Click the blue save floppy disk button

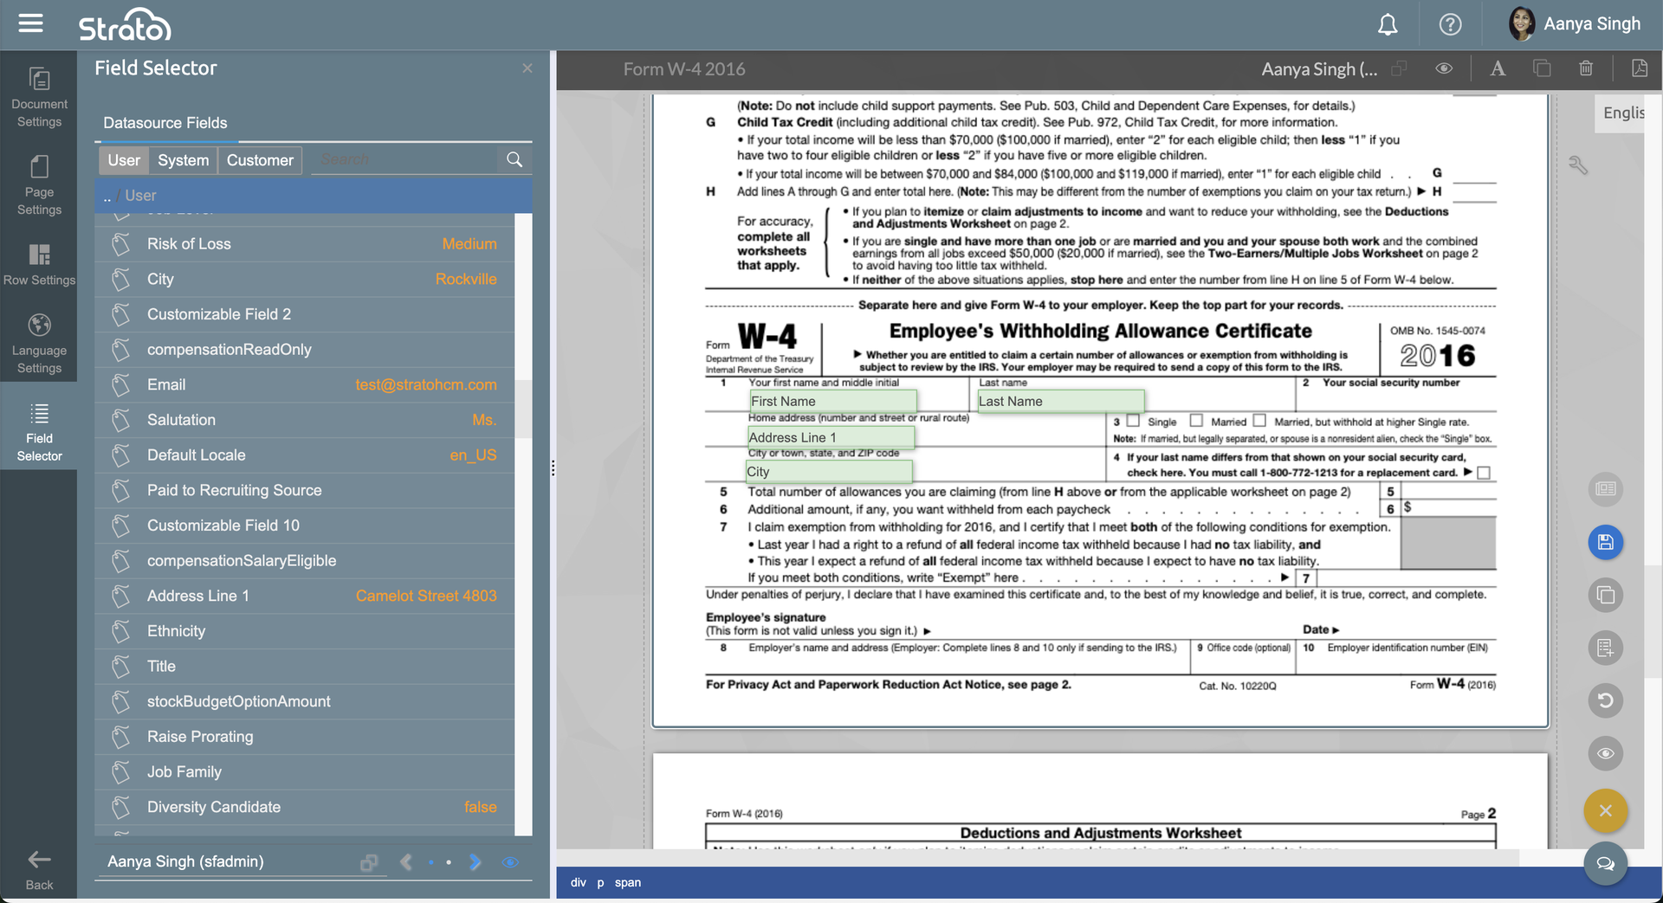(x=1605, y=542)
